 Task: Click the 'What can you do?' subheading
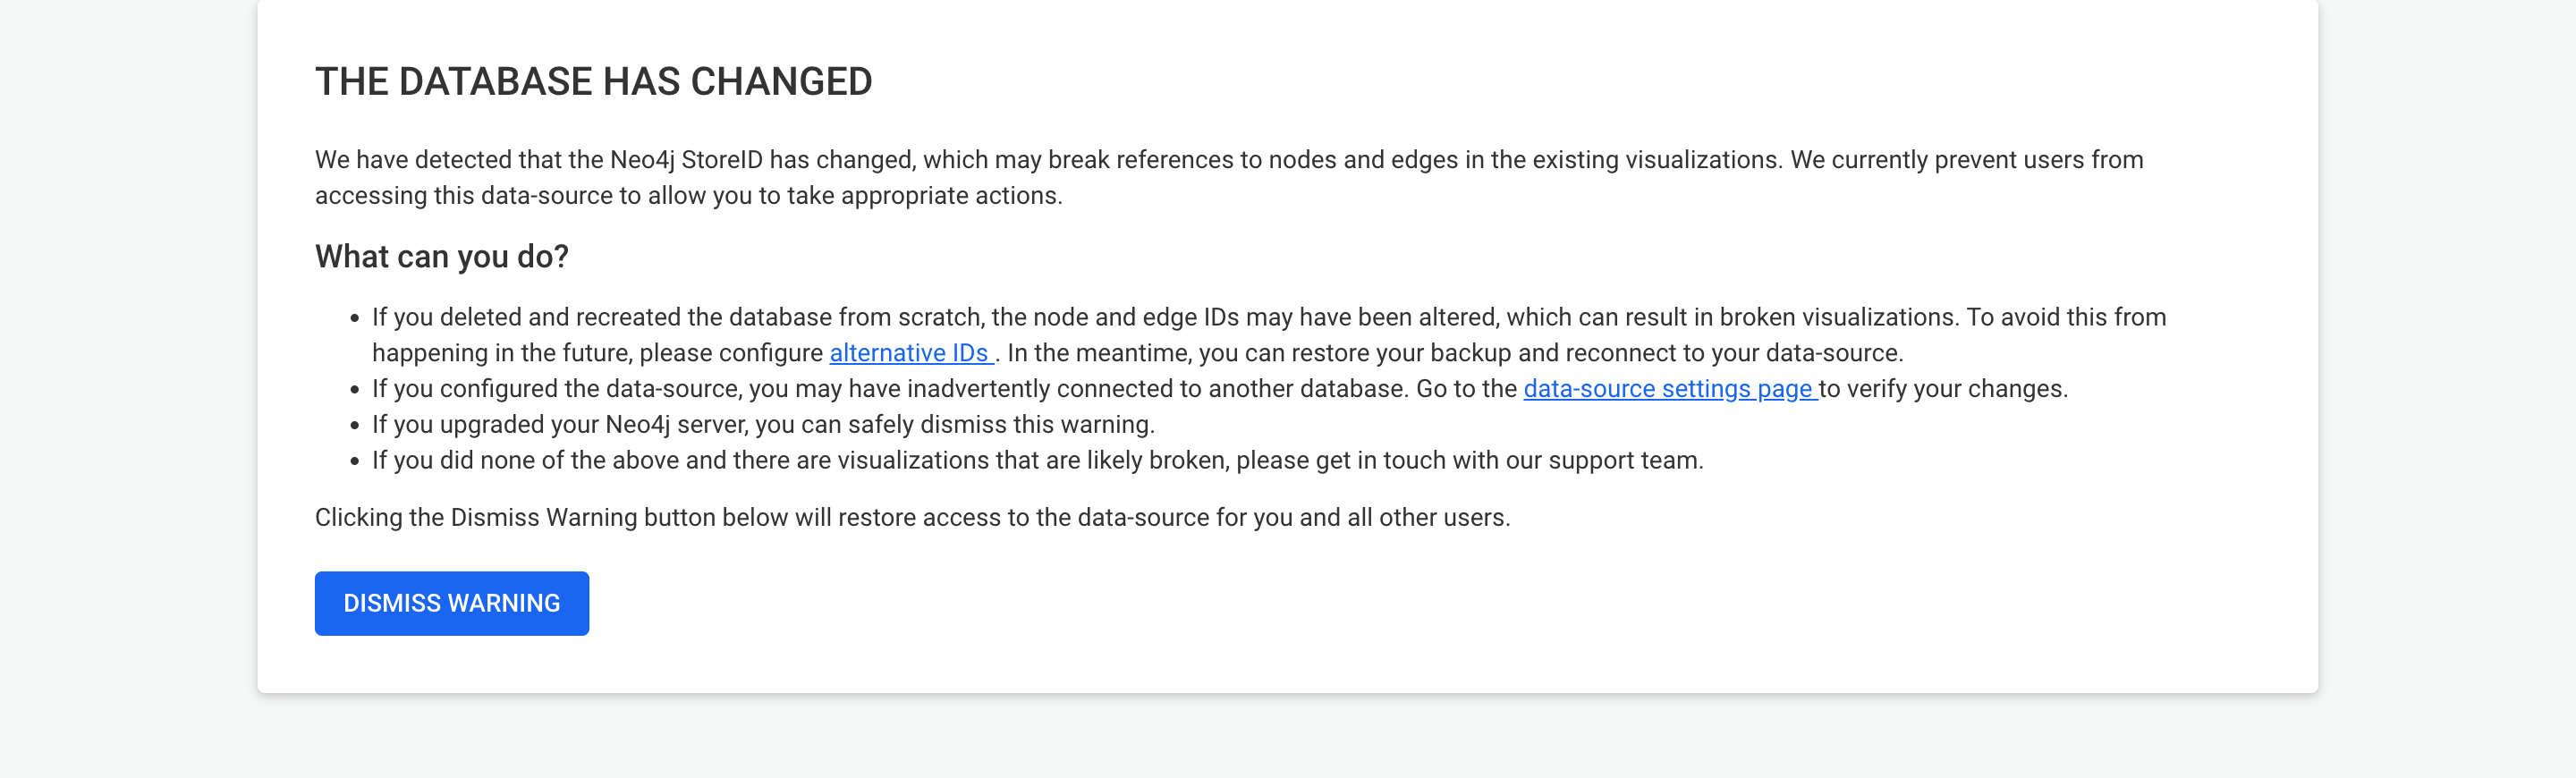442,257
